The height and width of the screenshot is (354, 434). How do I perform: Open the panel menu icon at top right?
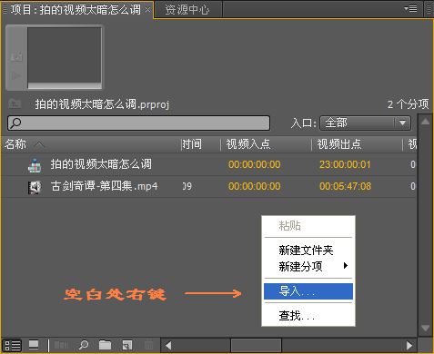[x=410, y=9]
